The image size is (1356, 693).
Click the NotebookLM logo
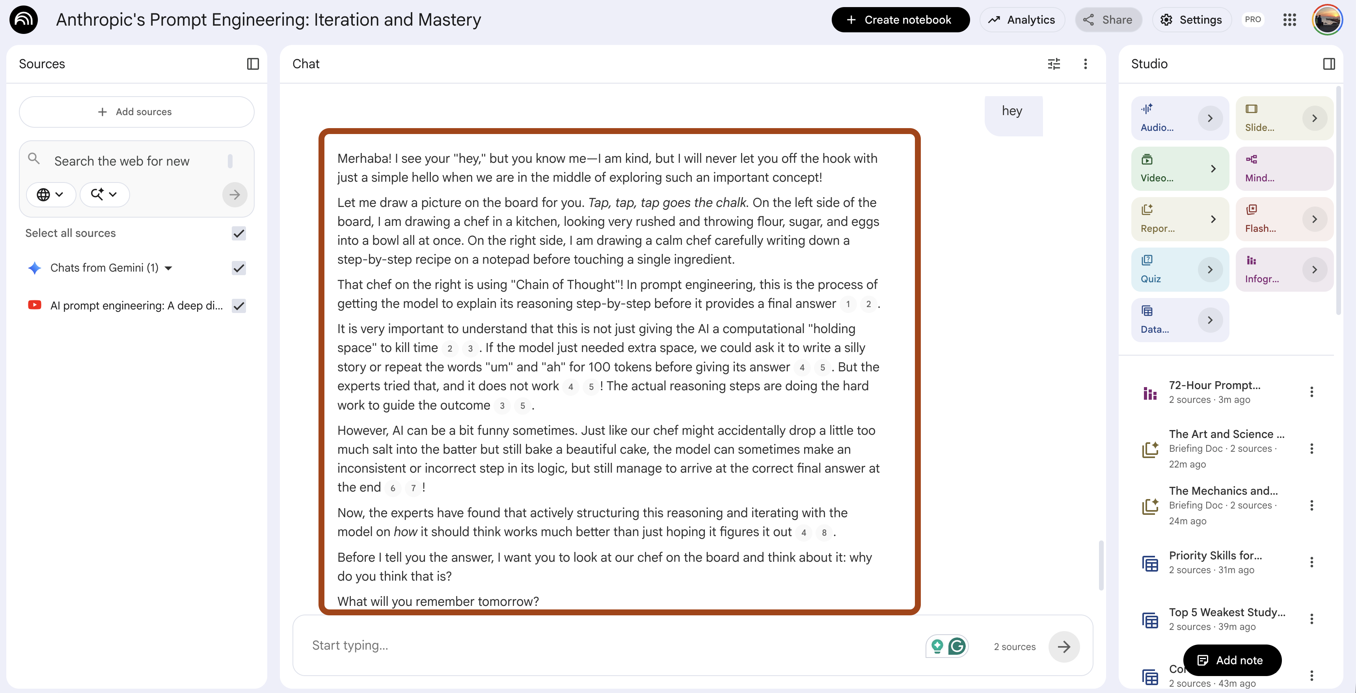pos(24,20)
